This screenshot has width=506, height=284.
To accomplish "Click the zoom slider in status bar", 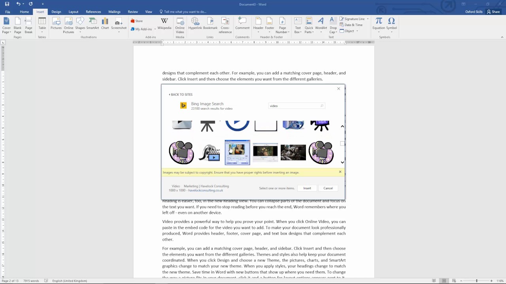I will [x=476, y=281].
